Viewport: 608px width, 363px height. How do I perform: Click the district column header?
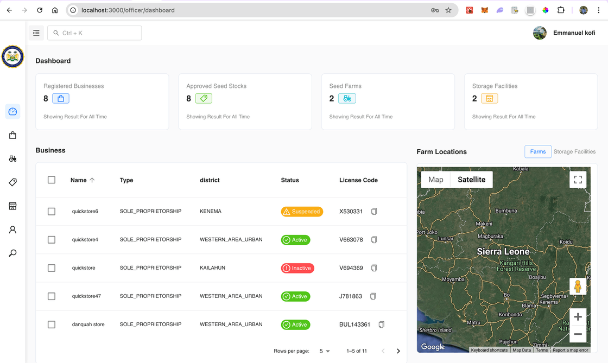point(210,180)
